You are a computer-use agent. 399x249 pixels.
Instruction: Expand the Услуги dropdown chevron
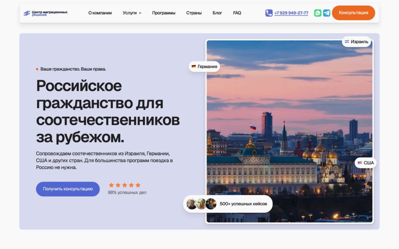[x=140, y=13]
